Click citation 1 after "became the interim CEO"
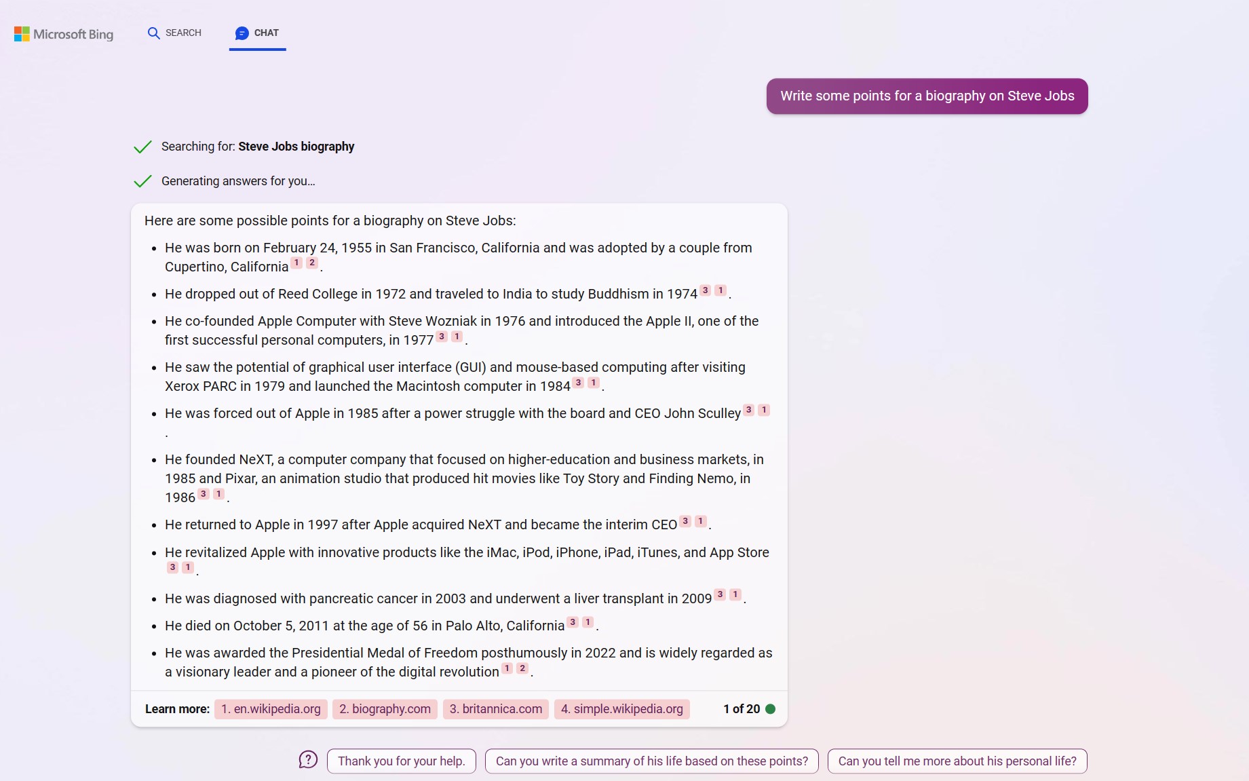 (701, 521)
